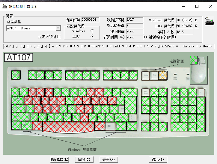Click the red spacebar on the keyboard diagram

click(68, 127)
